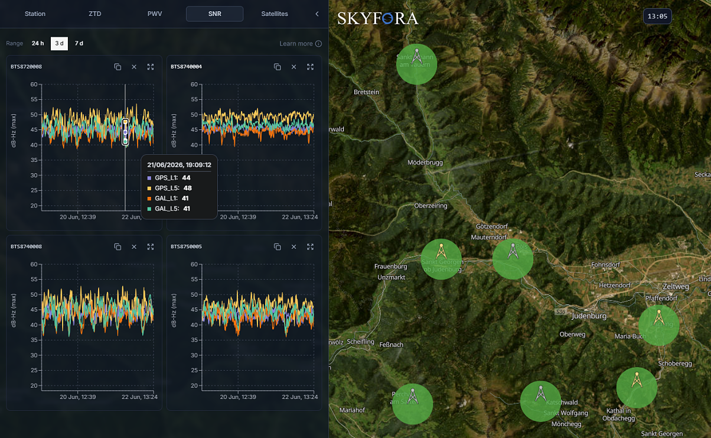Click the GAL_L1 orange swatch in tooltip
Viewport: 711px width, 438px height.
(149, 199)
